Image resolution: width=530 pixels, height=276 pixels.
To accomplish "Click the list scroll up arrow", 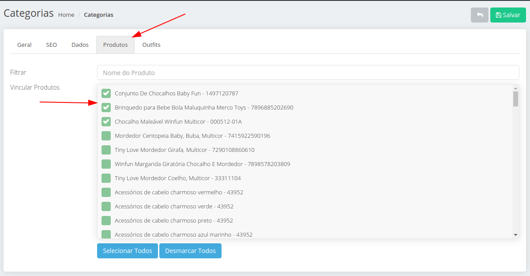I will tap(515, 88).
